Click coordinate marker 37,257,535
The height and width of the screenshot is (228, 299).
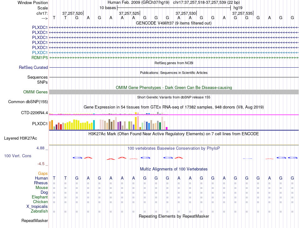click(242, 13)
